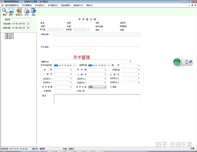Click the 科室: 信息科 status entry
The image size is (197, 152).
pyautogui.click(x=68, y=149)
